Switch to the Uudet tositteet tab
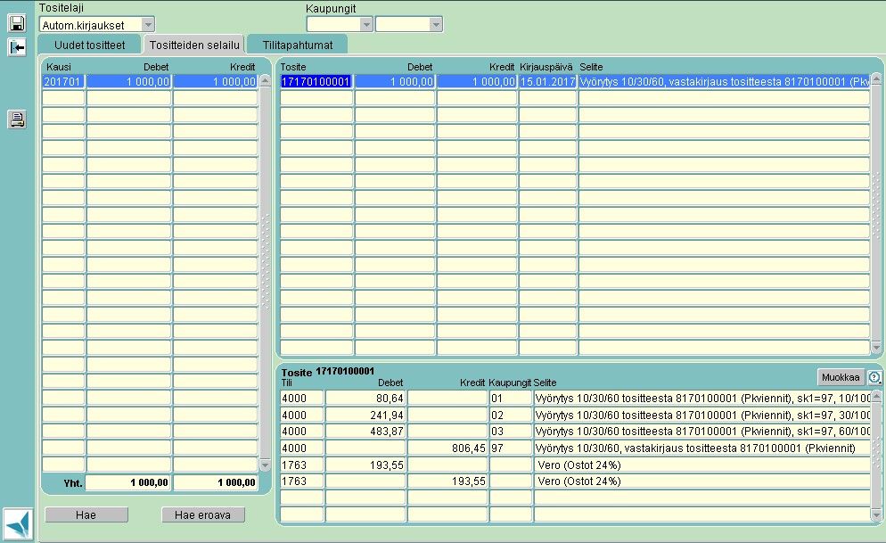The image size is (886, 543). (x=89, y=45)
